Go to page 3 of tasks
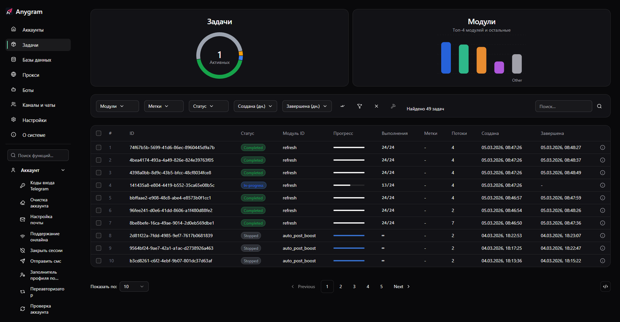 click(x=354, y=287)
